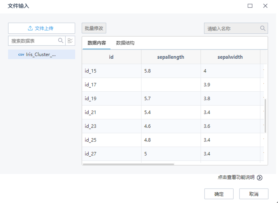Click the upload arrow icon in 文件上传 button
278x203 pixels.
[30, 28]
